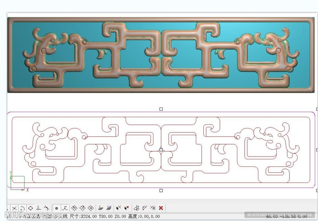The width and height of the screenshot is (318, 221).
Task: Click the top-middle selection handle square
Action: click(161, 109)
